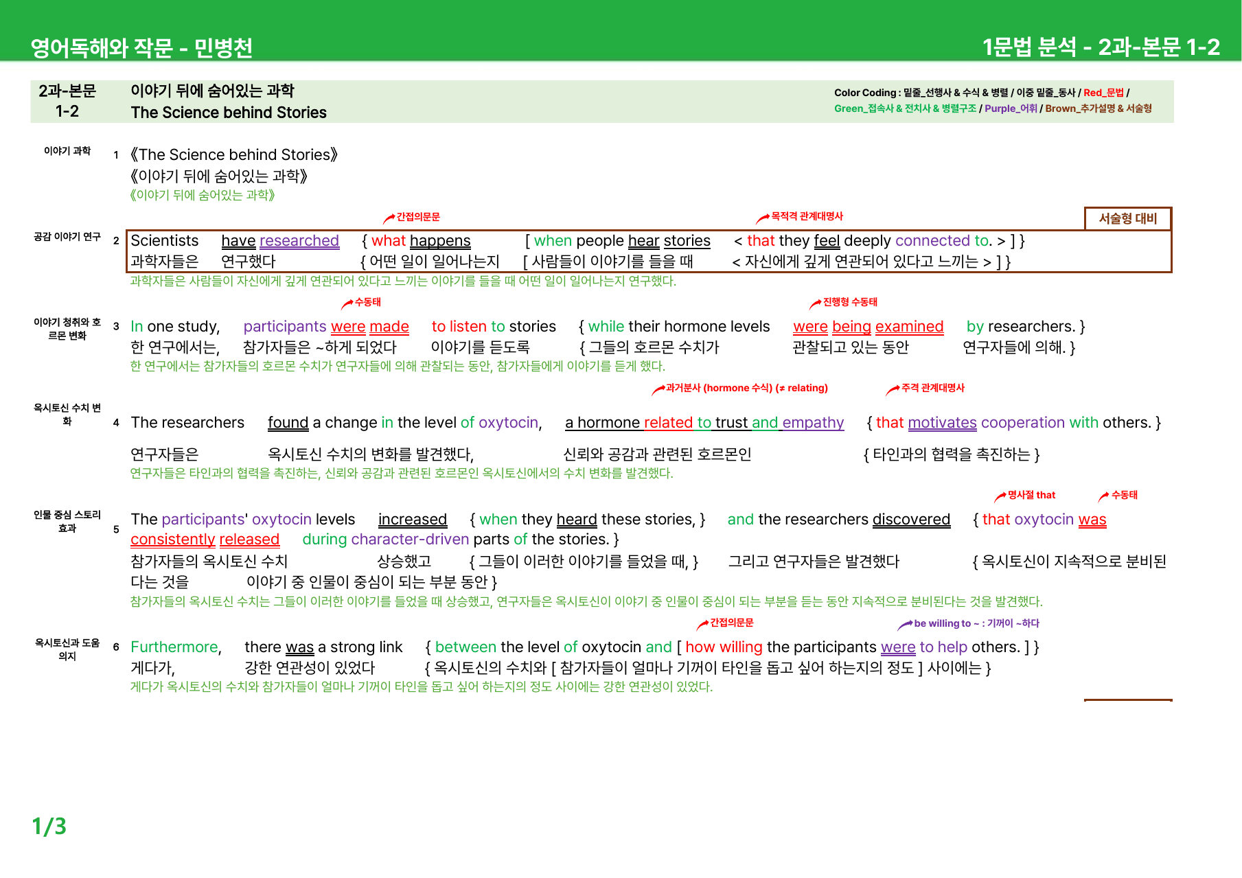Click the margin topic '옥시토신 수치 변화'
1242x878 pixels.
pyautogui.click(x=67, y=415)
